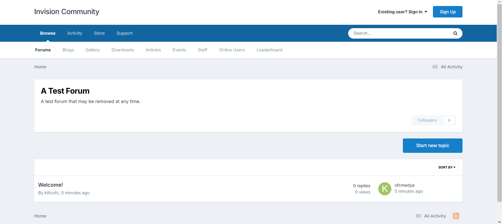
Task: Click the 'A Test Forum' heading
Action: (65, 91)
